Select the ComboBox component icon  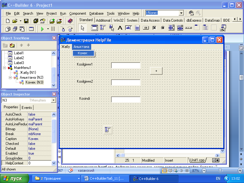[x=180, y=28]
